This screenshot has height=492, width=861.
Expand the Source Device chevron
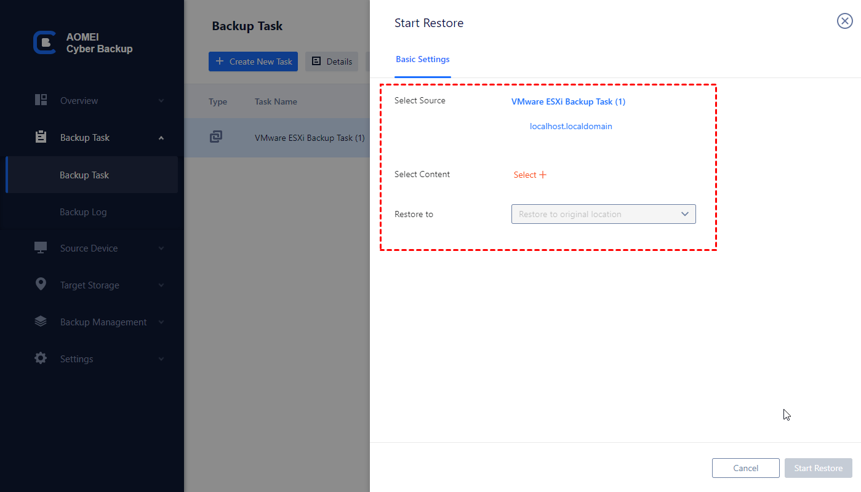[161, 248]
